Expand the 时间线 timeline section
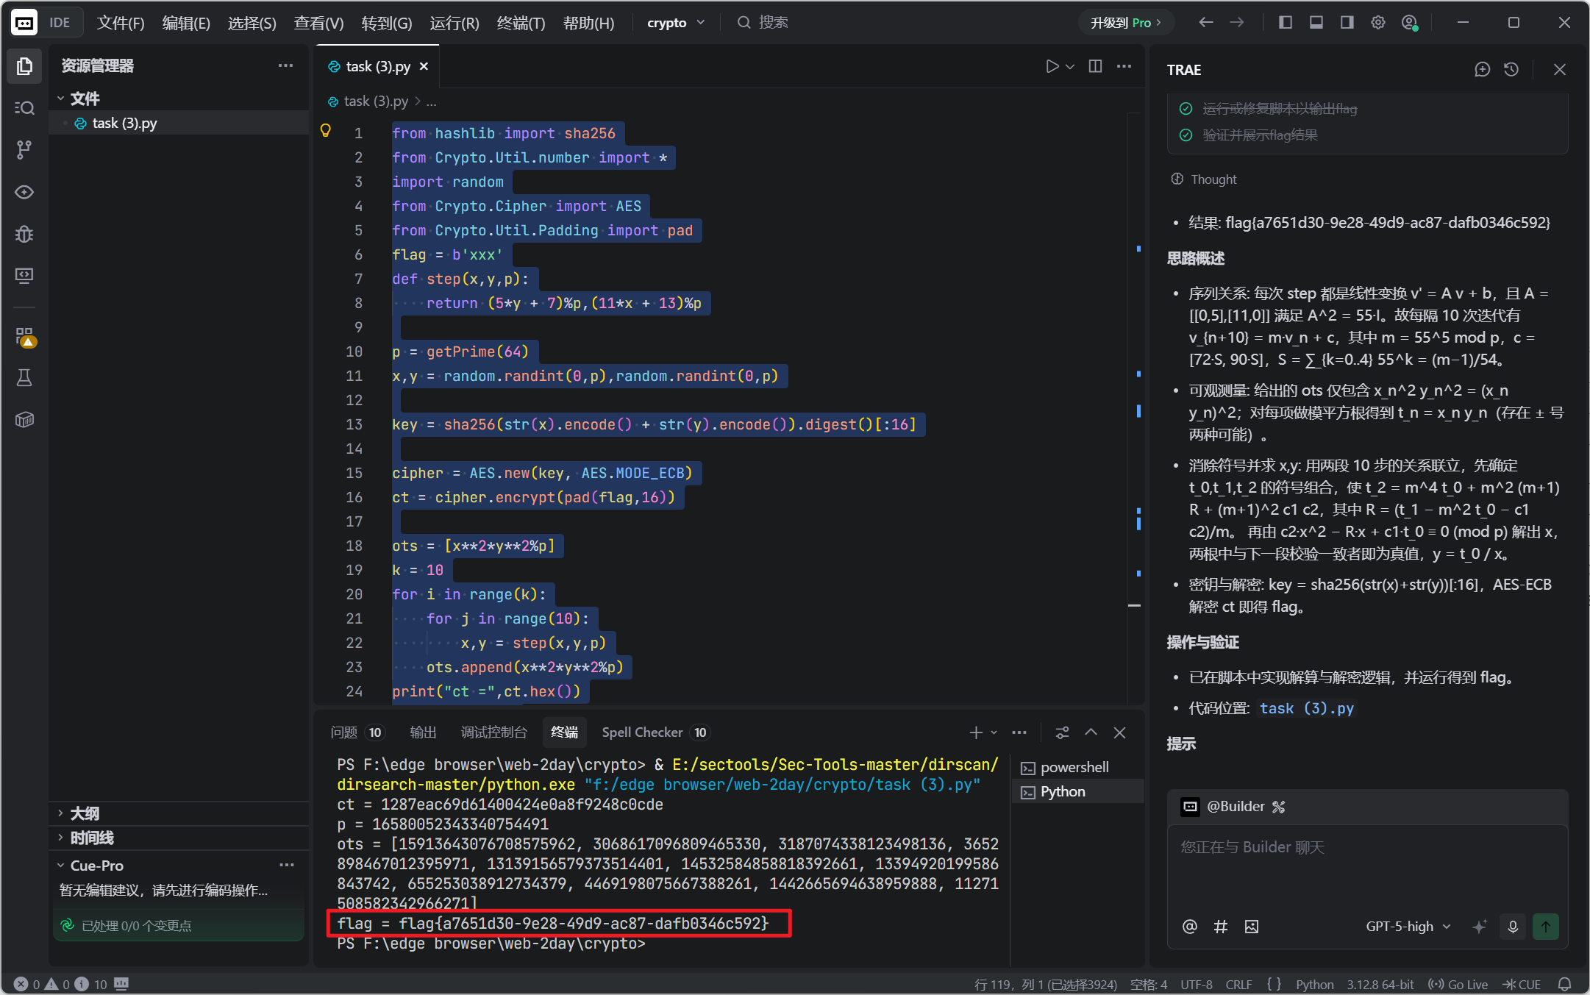This screenshot has height=995, width=1590. pos(91,838)
